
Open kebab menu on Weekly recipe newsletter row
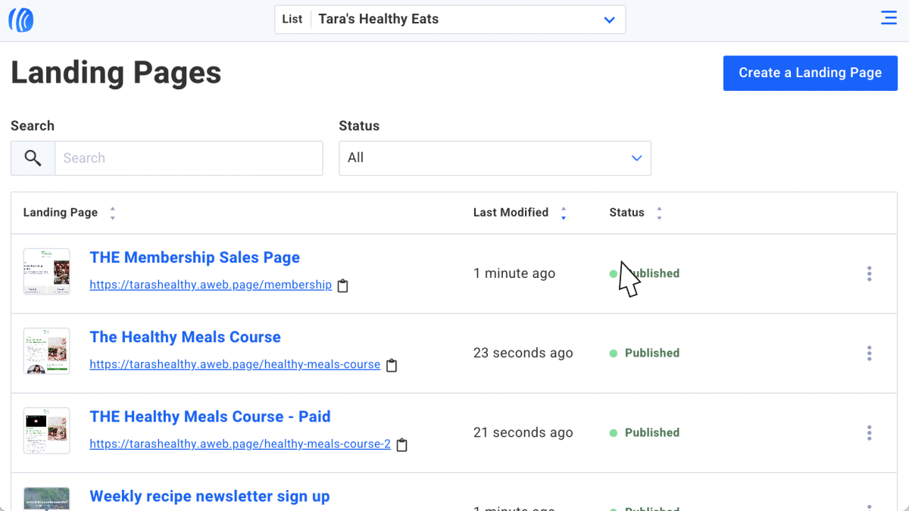(869, 506)
